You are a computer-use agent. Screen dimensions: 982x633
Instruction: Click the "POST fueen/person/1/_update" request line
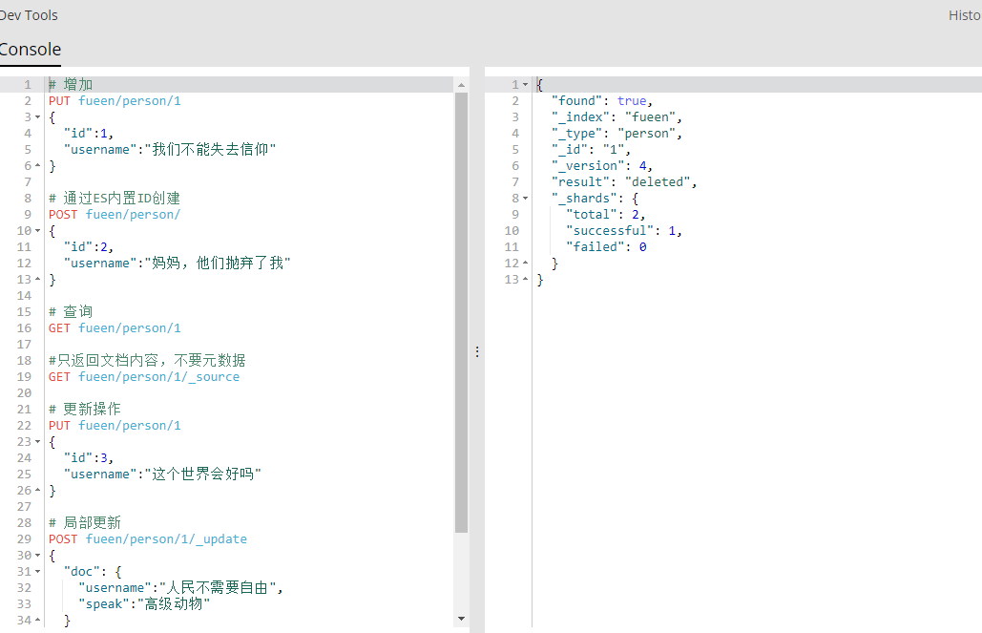[148, 539]
